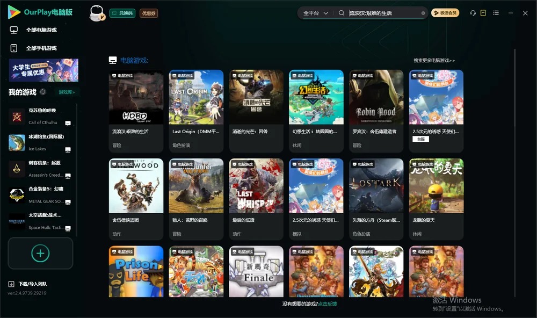Viewport: 537px width, 318px height.
Task: Click the monitor icon next to 全部电脑游戏
Action: [x=14, y=30]
